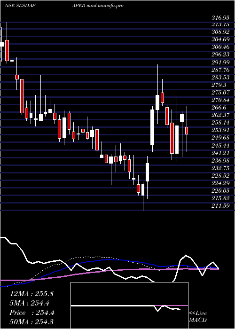The width and height of the screenshot is (235, 329).
Task: Select the 258.14 price value
Action: click(220, 123)
